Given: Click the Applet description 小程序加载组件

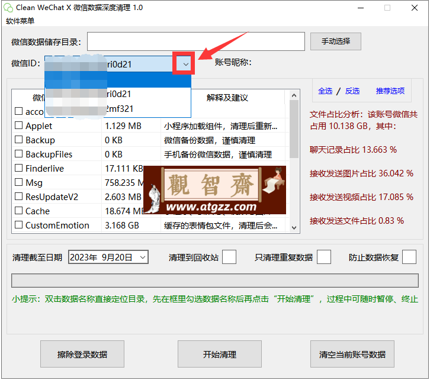Looking at the screenshot, I should 221,126.
